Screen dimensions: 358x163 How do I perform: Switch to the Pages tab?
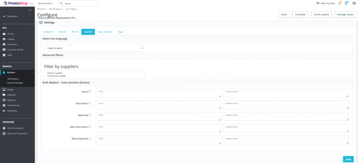[120, 32]
